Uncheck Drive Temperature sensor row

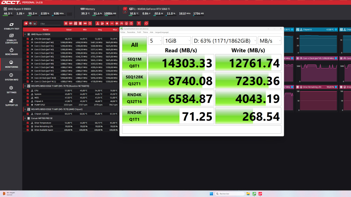pos(28,123)
